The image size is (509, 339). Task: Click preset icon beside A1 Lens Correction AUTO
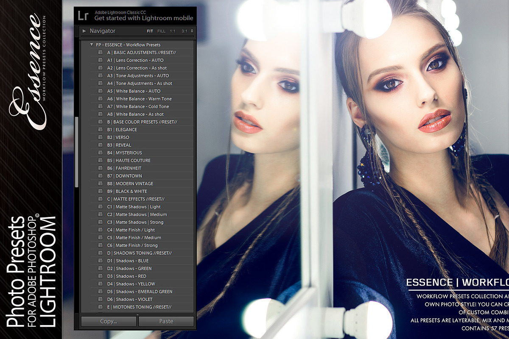tap(101, 60)
